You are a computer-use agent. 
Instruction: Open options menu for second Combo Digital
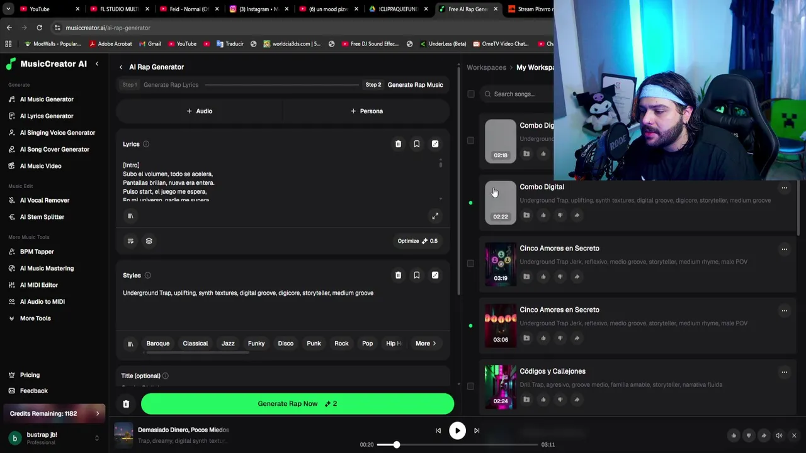point(784,187)
